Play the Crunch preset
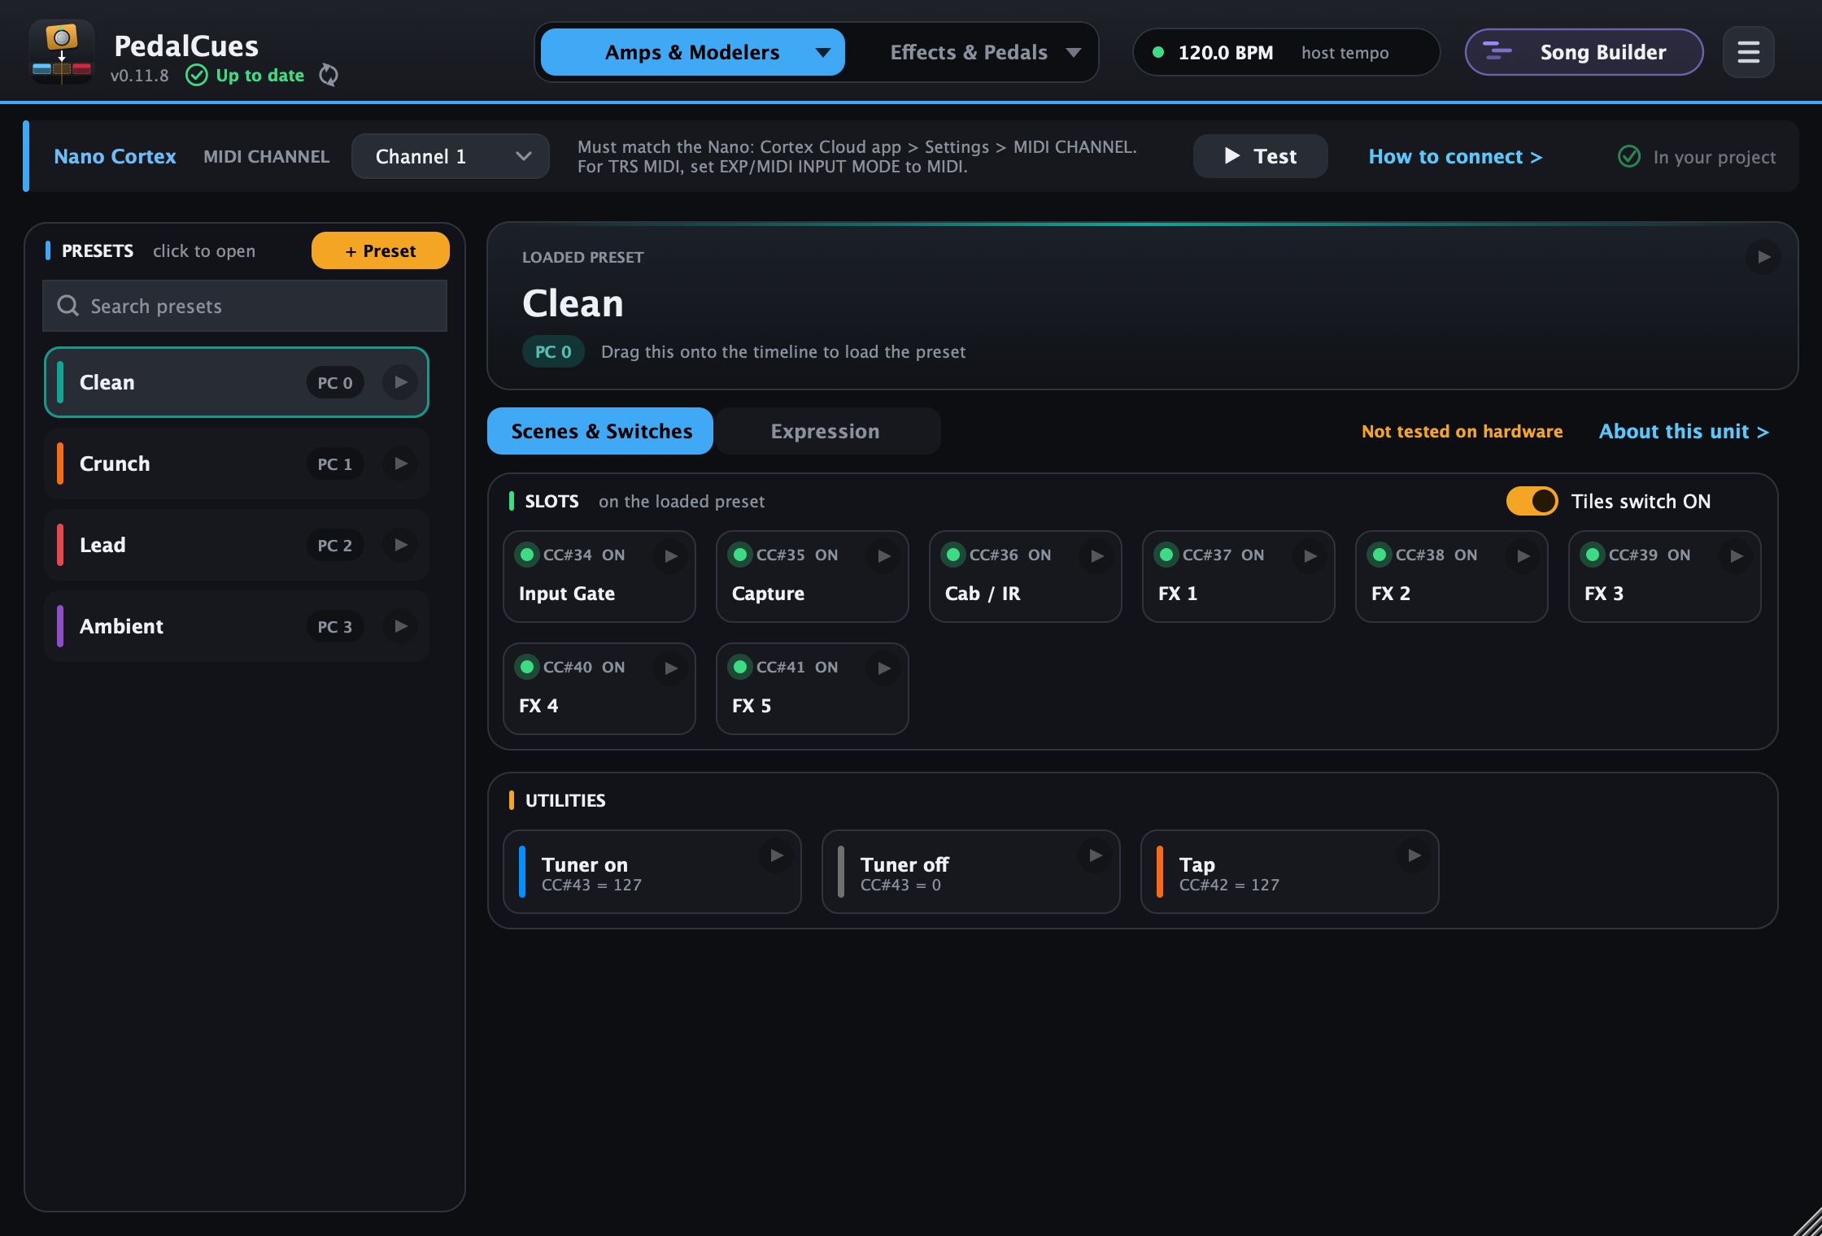Screen dimensions: 1822x1236 tap(400, 463)
